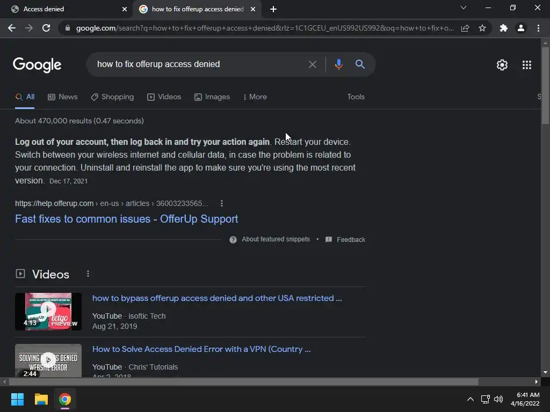The width and height of the screenshot is (550, 412).
Task: Start voice search with the microphone icon
Action: pos(338,64)
